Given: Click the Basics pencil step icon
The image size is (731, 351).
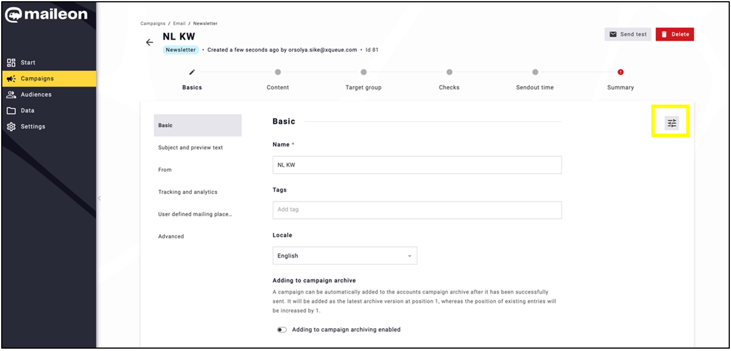Looking at the screenshot, I should [x=192, y=72].
